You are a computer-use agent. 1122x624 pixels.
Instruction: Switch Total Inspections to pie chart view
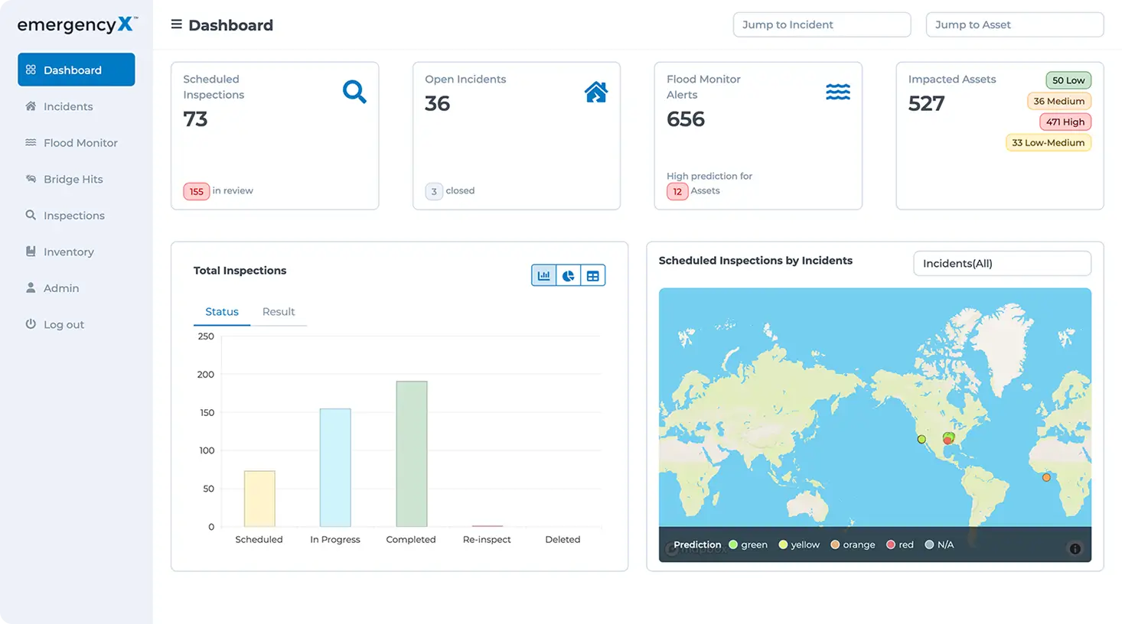(568, 275)
